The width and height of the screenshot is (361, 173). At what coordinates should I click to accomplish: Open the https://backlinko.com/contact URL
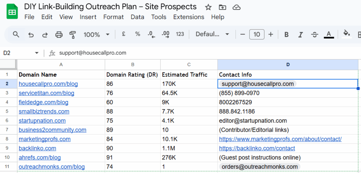coord(257,148)
